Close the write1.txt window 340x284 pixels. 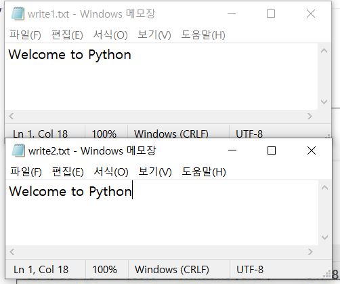point(311,14)
